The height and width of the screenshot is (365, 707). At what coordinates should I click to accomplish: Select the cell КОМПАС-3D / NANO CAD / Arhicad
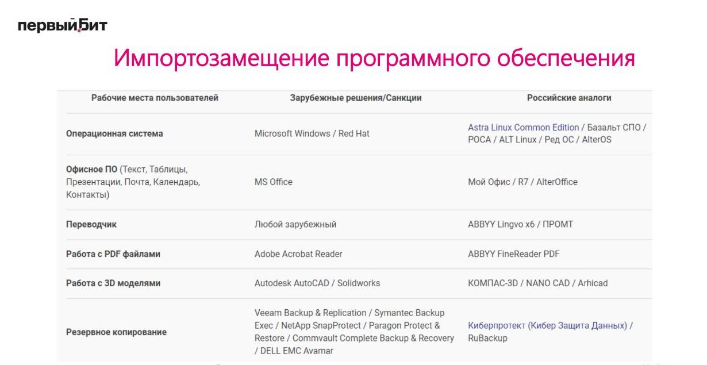point(538,283)
